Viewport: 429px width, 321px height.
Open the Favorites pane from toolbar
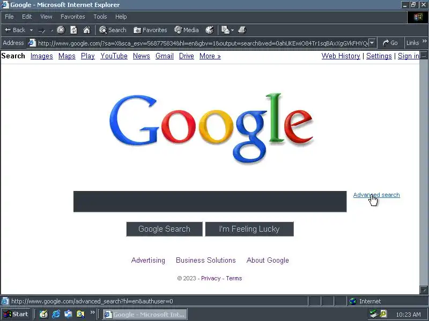click(x=150, y=30)
